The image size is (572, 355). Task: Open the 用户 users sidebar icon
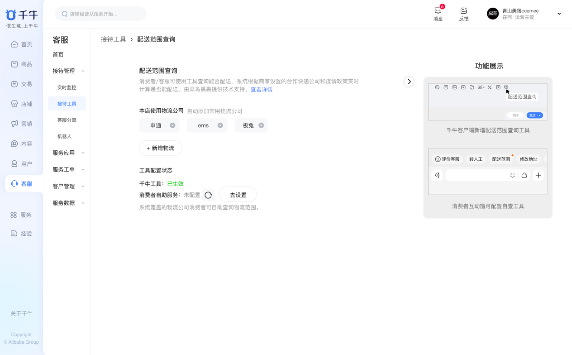pos(14,164)
